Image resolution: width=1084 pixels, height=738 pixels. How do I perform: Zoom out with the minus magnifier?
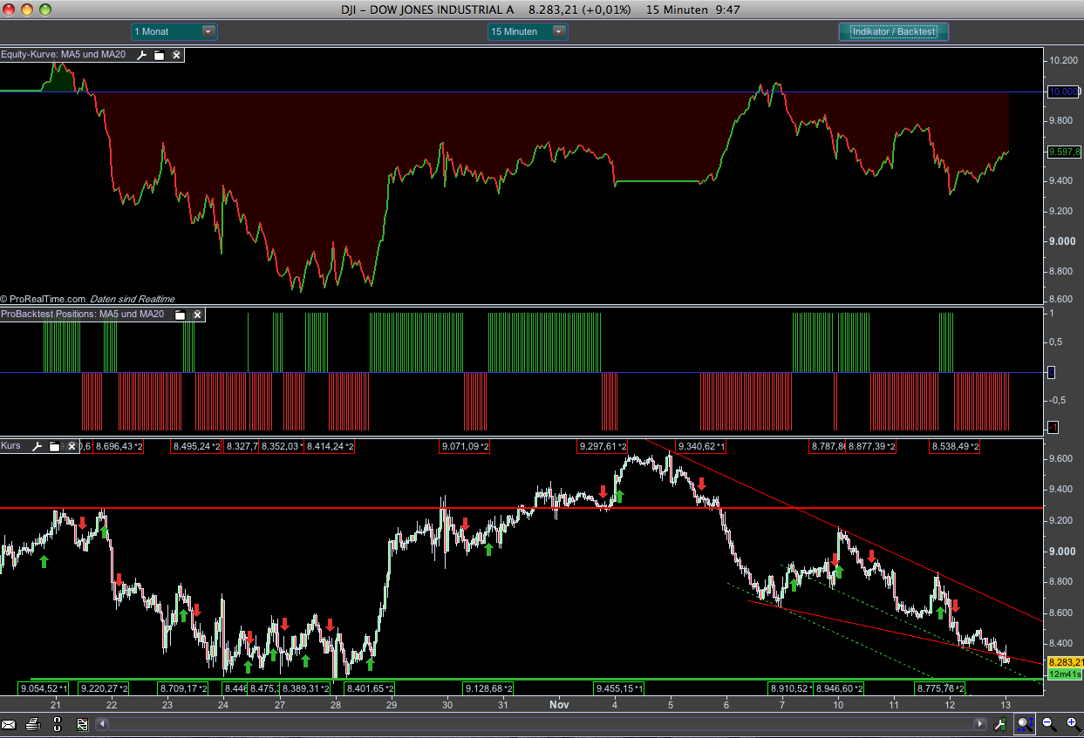click(1048, 723)
